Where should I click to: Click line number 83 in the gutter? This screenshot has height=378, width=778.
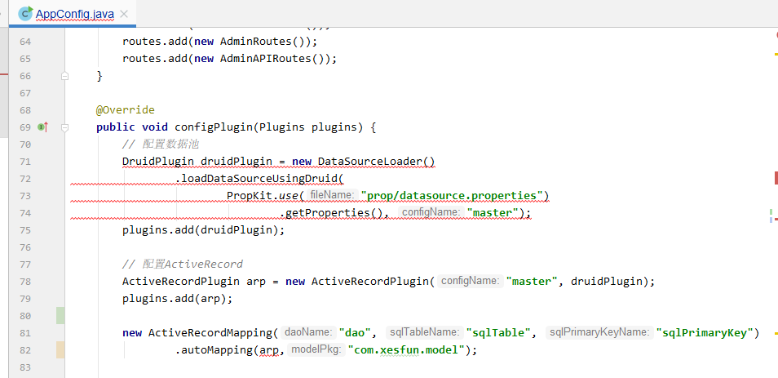(x=24, y=367)
